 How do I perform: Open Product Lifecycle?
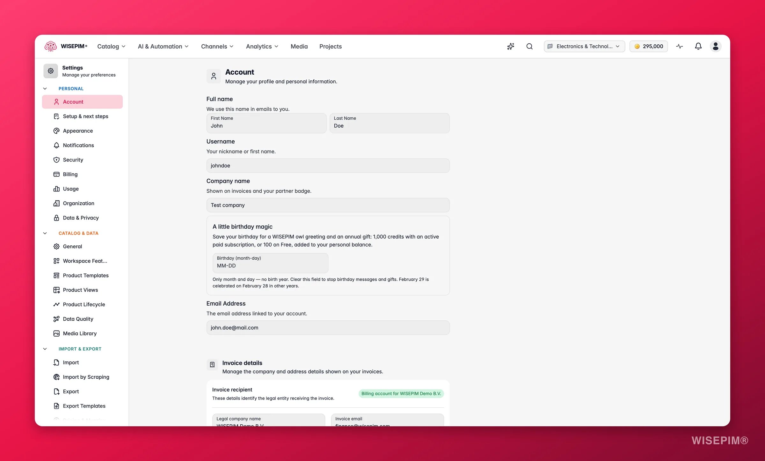point(82,304)
